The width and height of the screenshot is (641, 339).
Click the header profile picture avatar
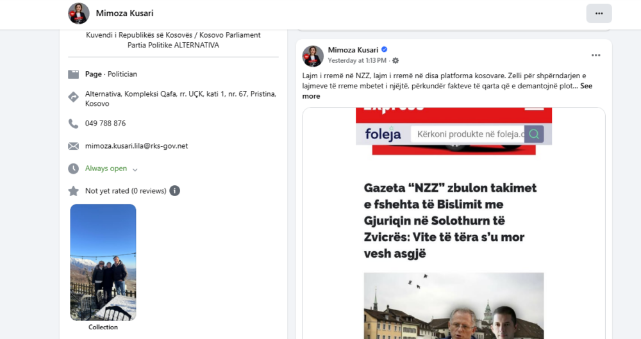[79, 13]
